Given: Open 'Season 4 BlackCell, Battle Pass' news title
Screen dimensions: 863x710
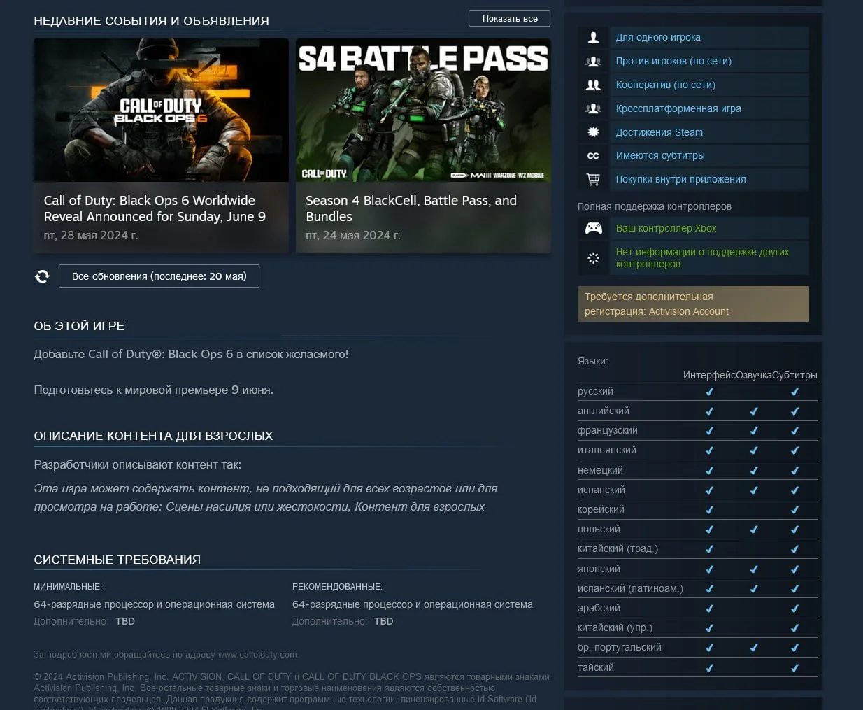Looking at the screenshot, I should (411, 208).
